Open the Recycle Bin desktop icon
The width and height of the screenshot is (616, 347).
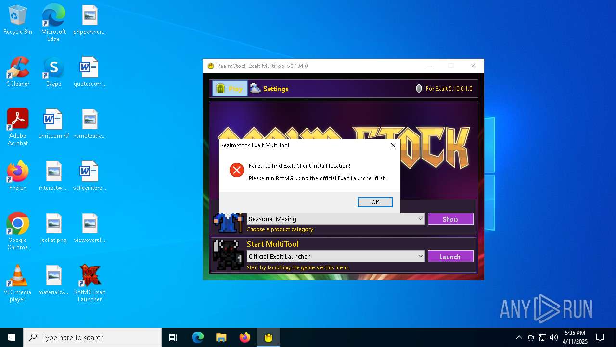[x=18, y=21]
